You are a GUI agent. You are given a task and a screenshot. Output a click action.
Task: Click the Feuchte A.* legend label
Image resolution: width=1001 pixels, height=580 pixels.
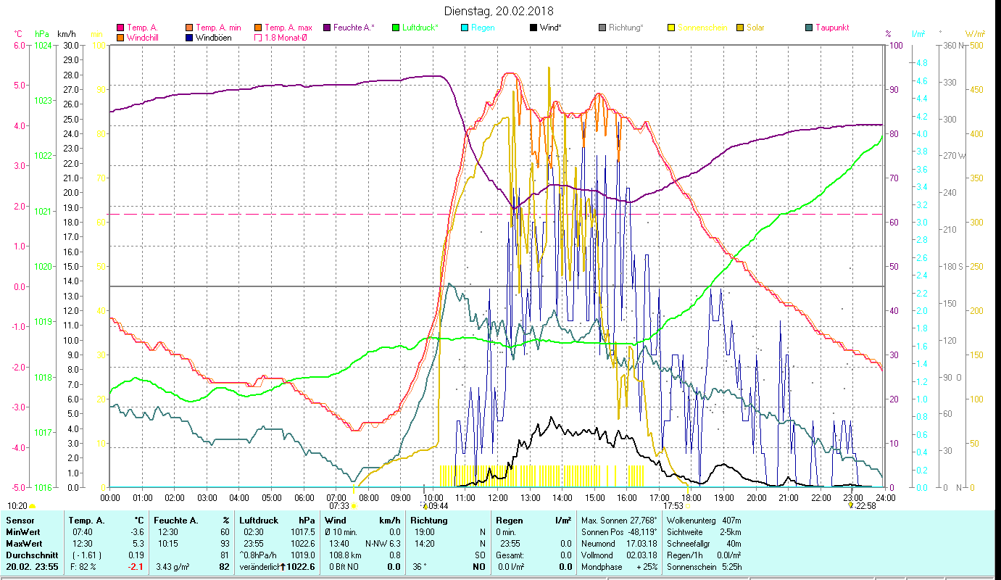354,28
